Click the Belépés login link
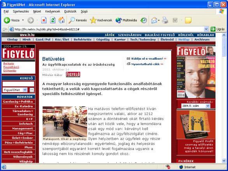This screenshot has height=171, width=228. click(9, 63)
